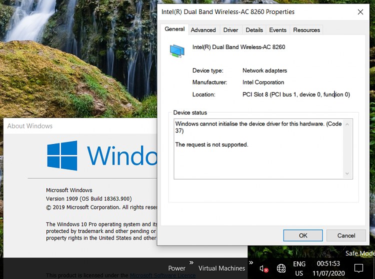
Task: Open the Driver tab
Action: point(230,30)
